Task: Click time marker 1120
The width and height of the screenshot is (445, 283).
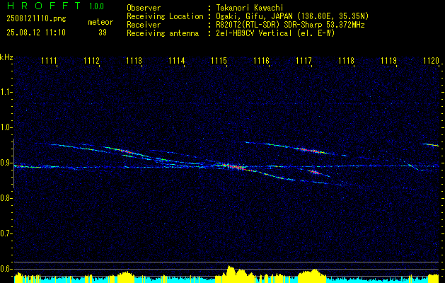Action: point(431,61)
